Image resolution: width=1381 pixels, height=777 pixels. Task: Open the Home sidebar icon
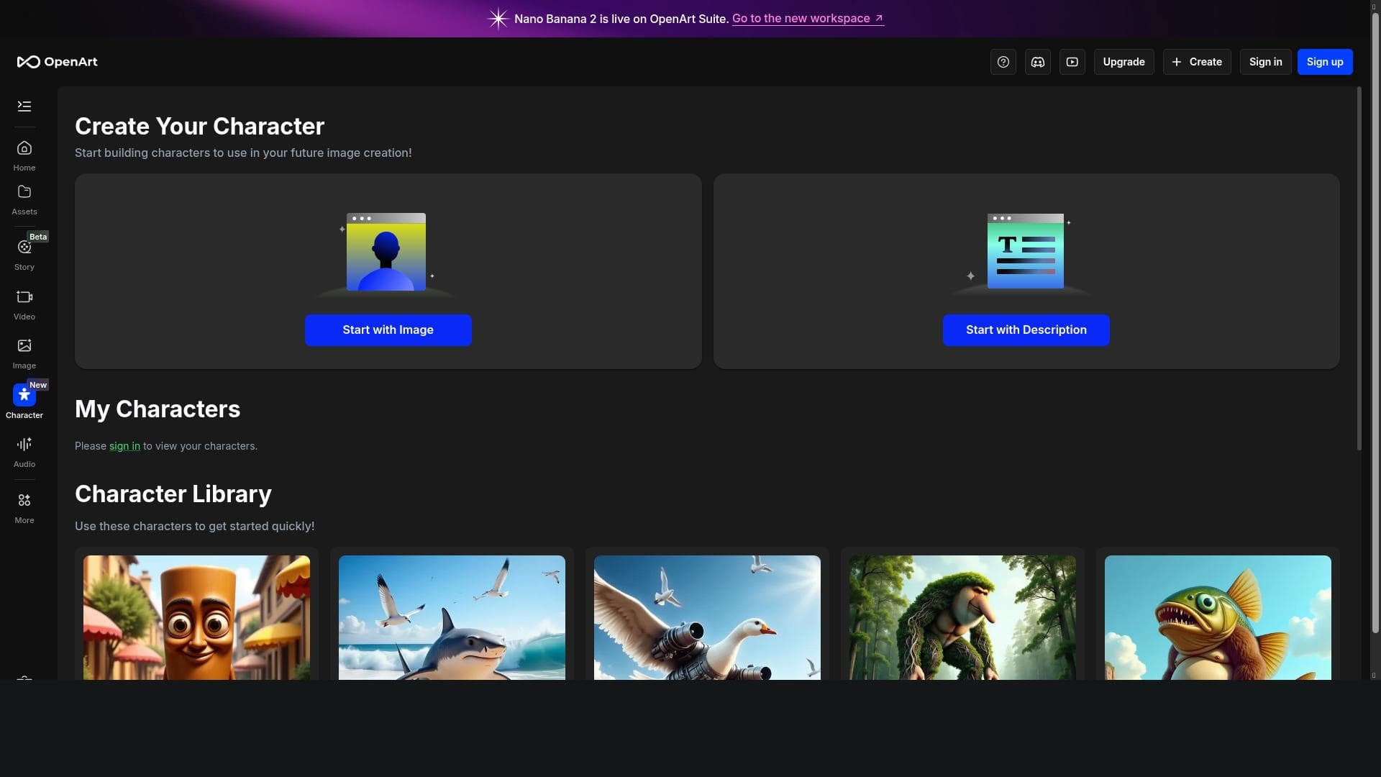(24, 148)
